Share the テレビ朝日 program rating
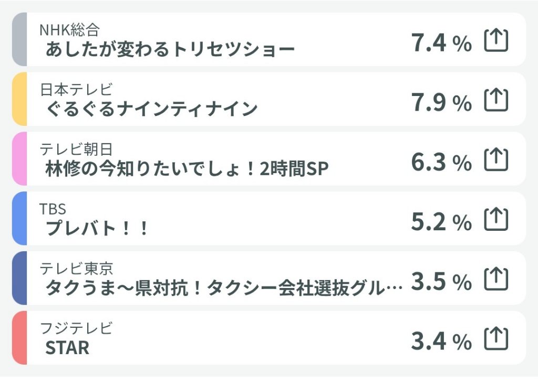Screen dimensions: 538x384 [x=496, y=159]
